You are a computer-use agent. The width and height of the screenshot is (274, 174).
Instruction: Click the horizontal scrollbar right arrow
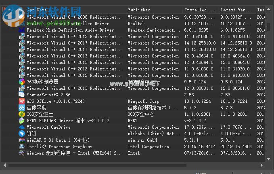point(261,165)
